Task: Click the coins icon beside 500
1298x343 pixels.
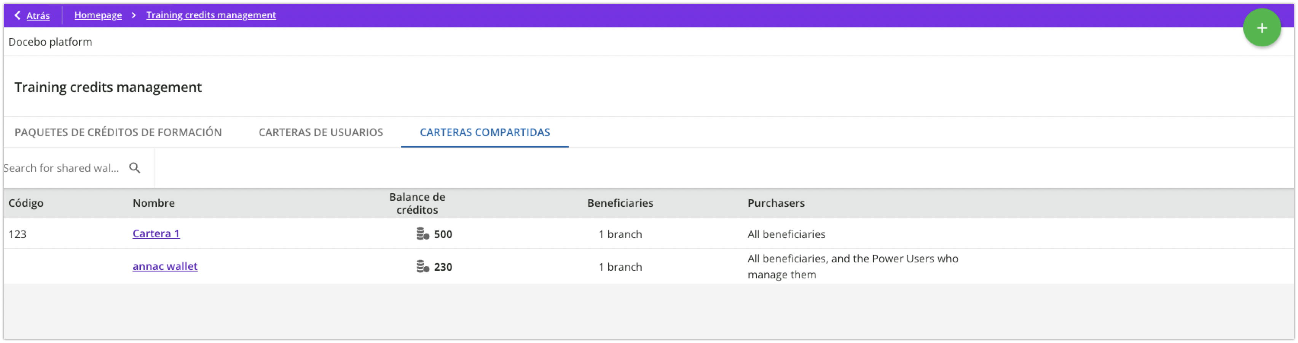Action: (x=422, y=234)
